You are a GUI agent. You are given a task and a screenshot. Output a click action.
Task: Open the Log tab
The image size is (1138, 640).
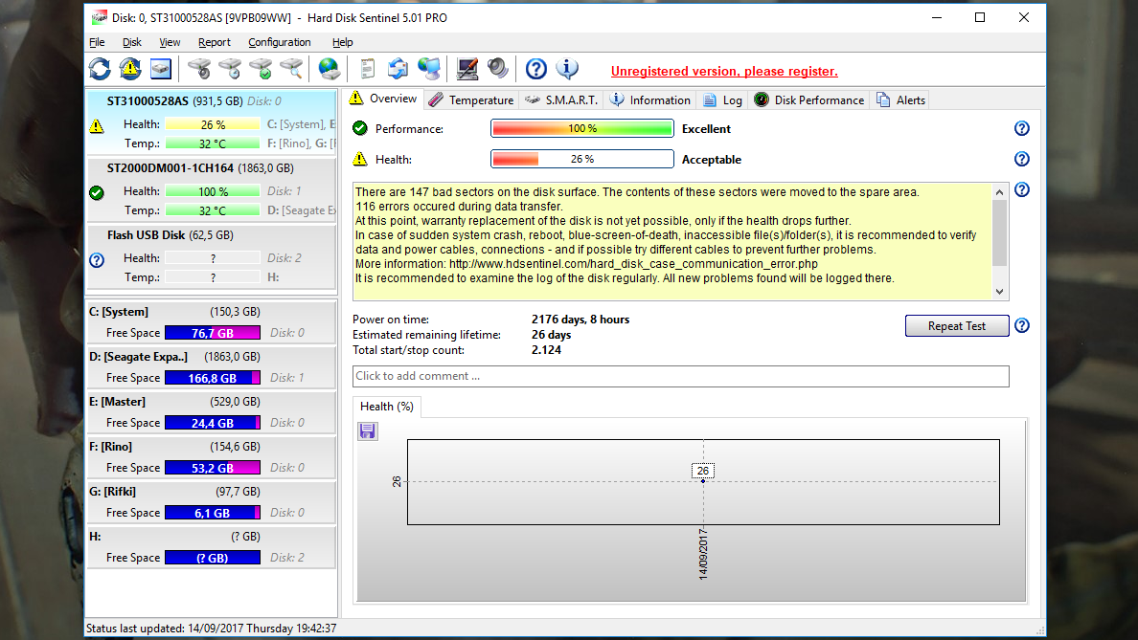[x=723, y=100]
